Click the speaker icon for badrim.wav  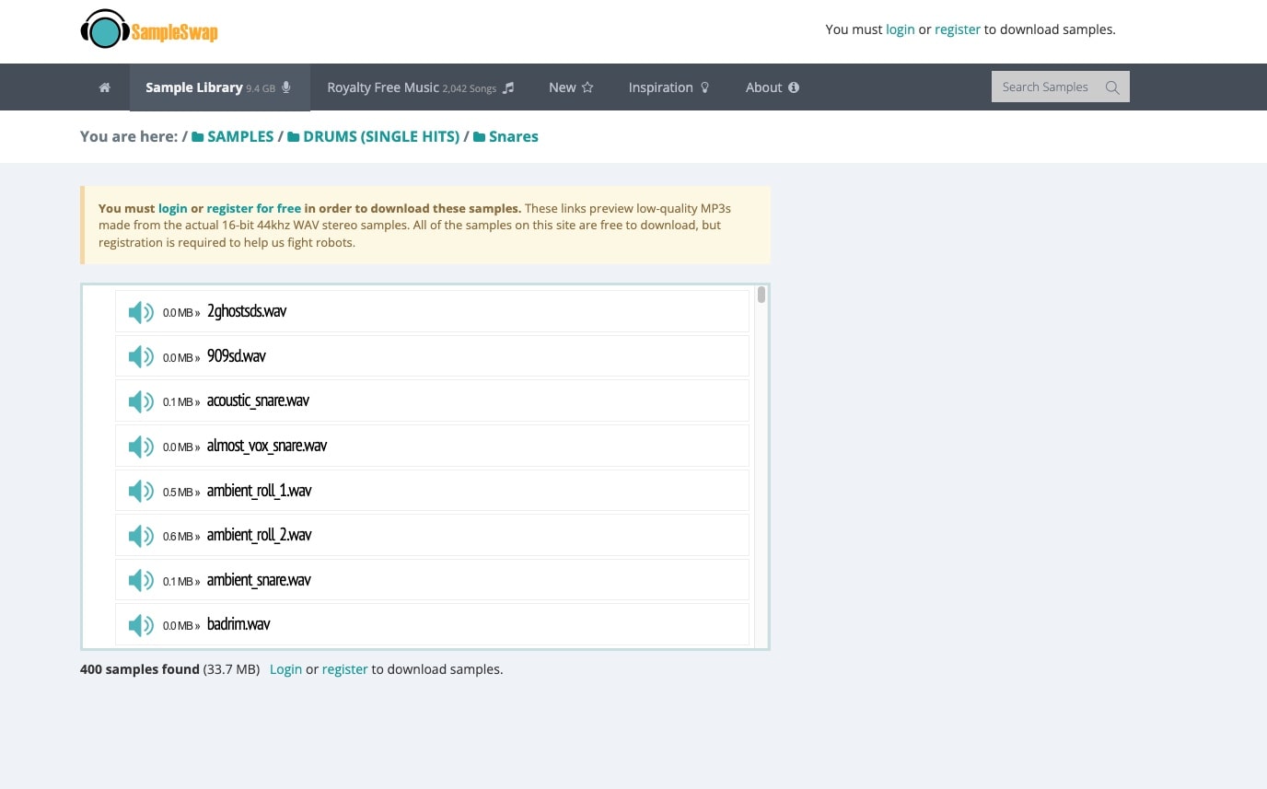tap(140, 625)
